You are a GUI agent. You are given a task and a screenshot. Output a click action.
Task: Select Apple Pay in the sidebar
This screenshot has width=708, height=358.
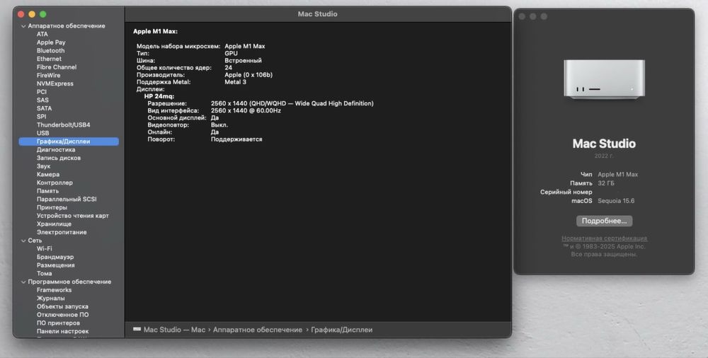pyautogui.click(x=51, y=42)
